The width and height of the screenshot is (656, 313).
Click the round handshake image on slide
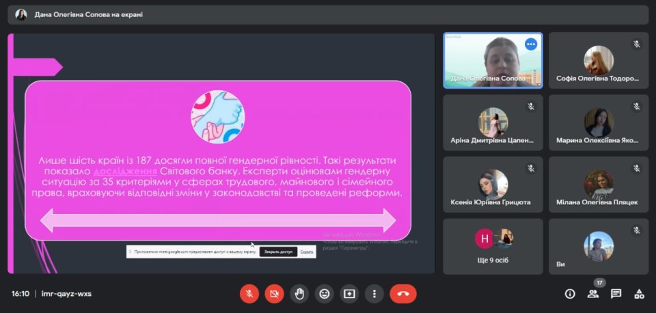click(x=217, y=117)
